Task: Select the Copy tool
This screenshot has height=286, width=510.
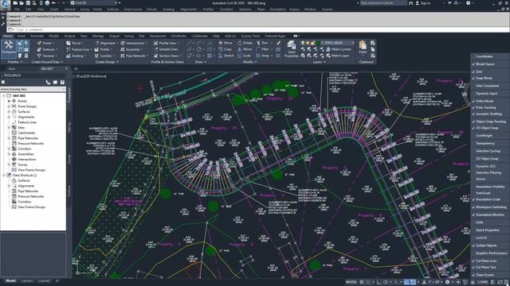Action: [225, 49]
